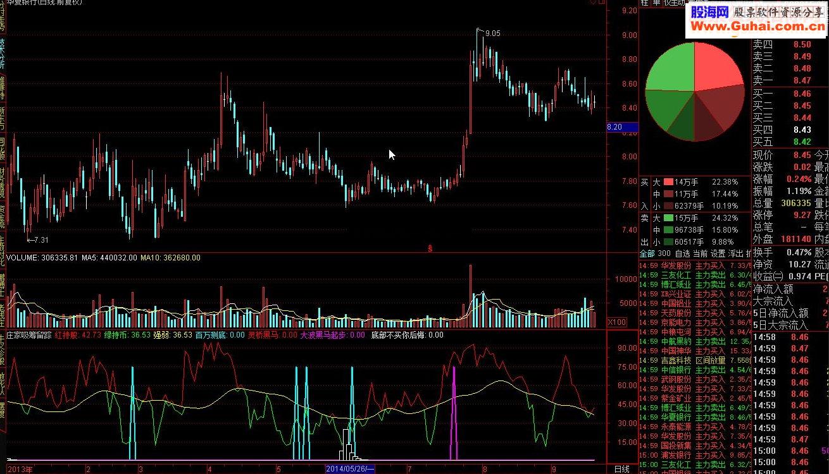This screenshot has width=829, height=474.
Task: Open the 设置 tab in the alert feed
Action: tap(718, 253)
